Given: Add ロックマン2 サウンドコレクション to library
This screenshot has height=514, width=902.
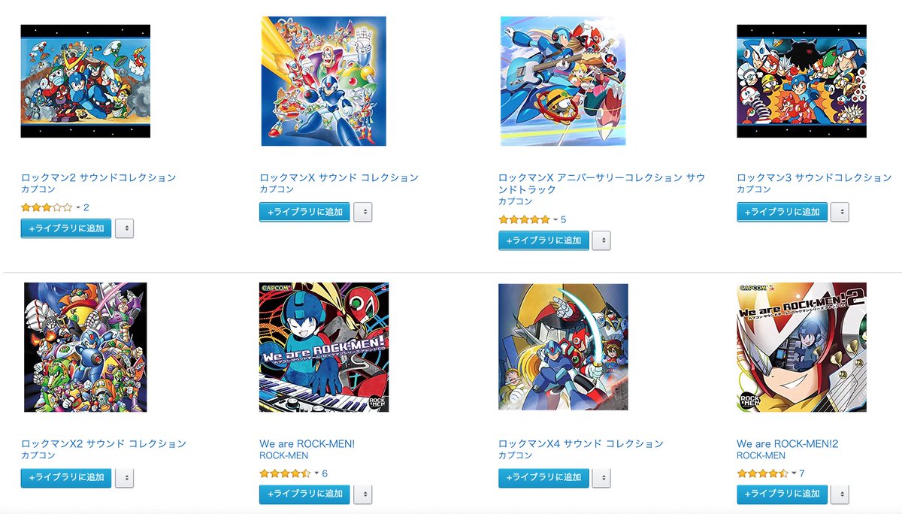Looking at the screenshot, I should [x=66, y=228].
